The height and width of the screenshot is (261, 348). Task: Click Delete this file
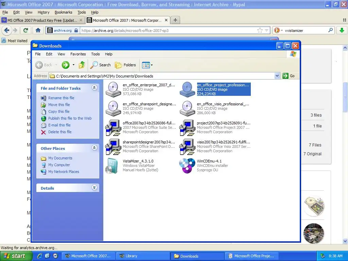[60, 132]
